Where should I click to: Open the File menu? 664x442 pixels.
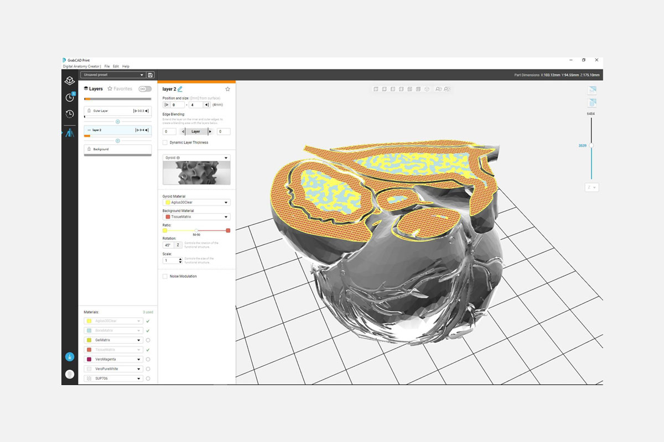click(107, 66)
